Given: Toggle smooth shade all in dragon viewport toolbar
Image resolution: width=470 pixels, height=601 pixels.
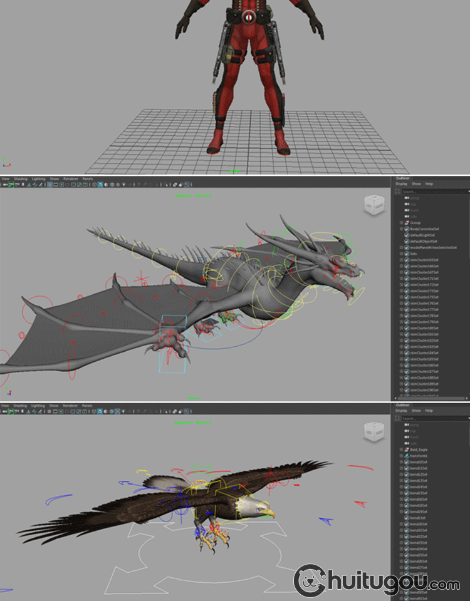Looking at the screenshot, I should 100,185.
